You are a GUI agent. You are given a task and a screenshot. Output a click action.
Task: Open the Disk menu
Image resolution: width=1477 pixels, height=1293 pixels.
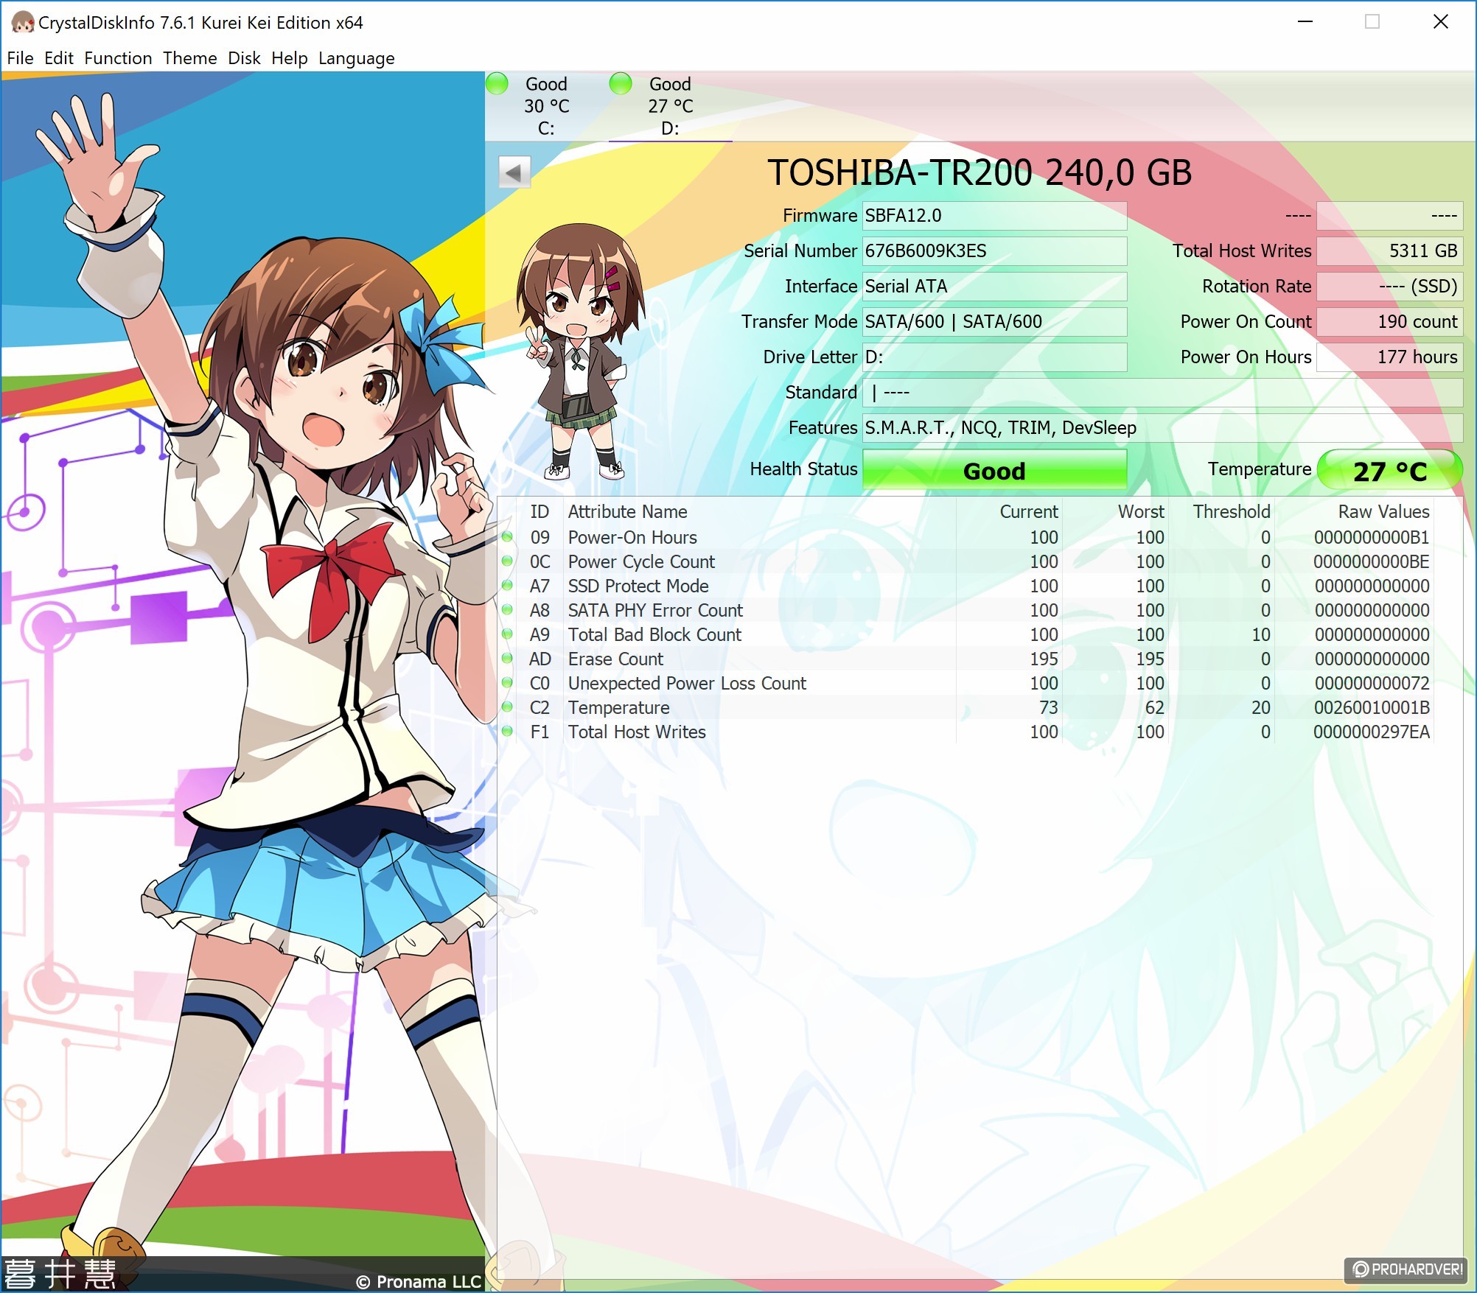244,58
